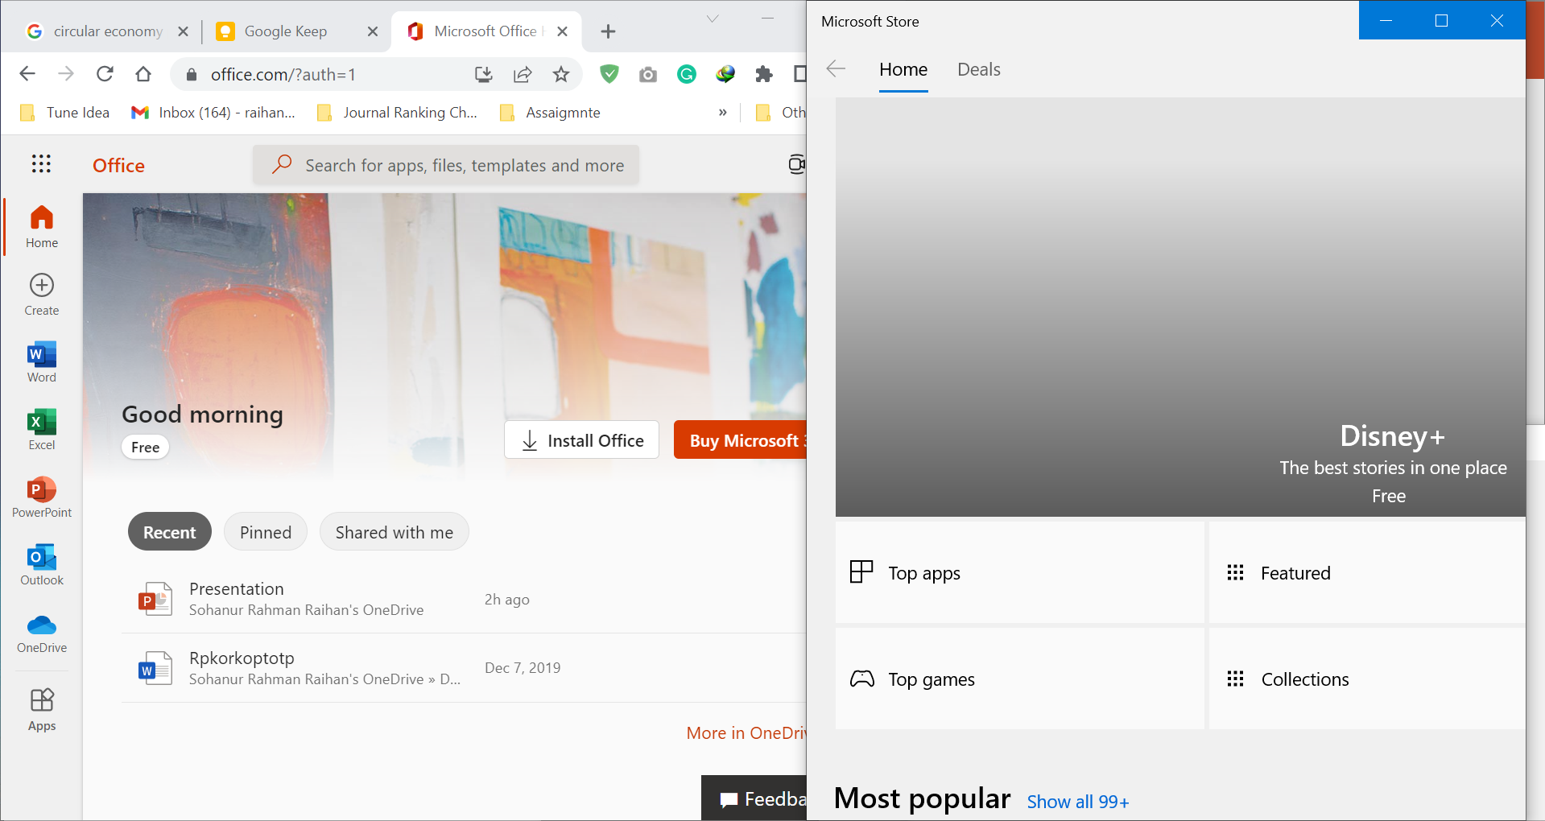
Task: Click the Office brand link
Action: click(119, 165)
